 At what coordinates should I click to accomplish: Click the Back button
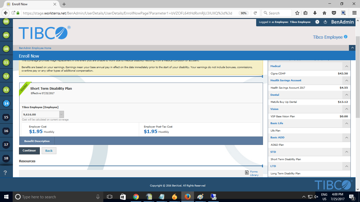tap(49, 151)
